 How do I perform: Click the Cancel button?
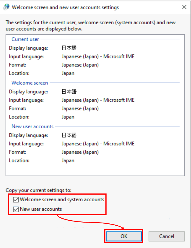166,236
